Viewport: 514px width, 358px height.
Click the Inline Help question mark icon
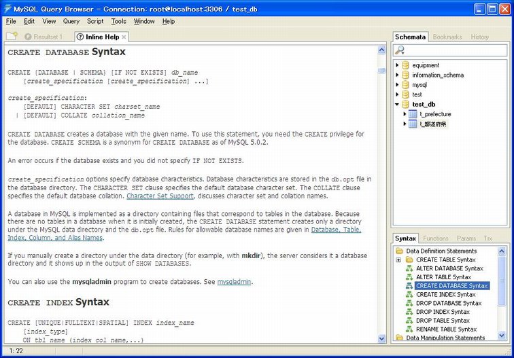click(80, 37)
